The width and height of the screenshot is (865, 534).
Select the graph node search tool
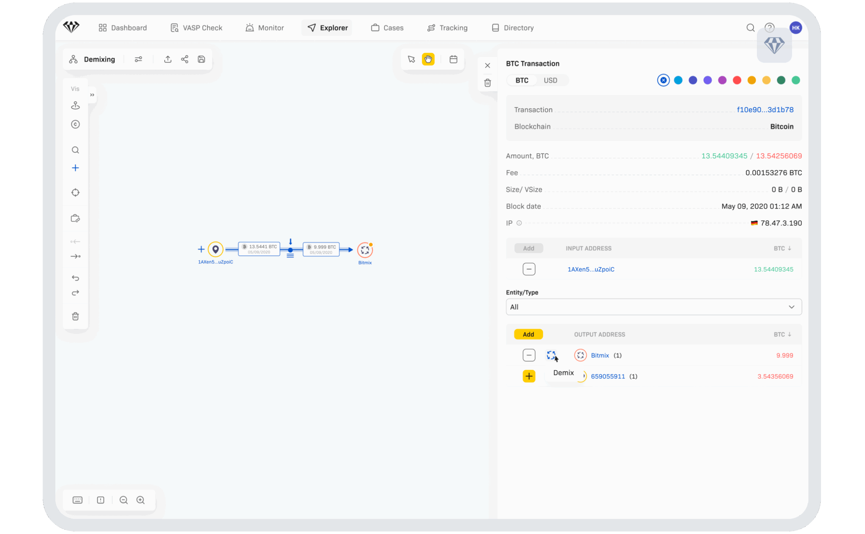(75, 150)
